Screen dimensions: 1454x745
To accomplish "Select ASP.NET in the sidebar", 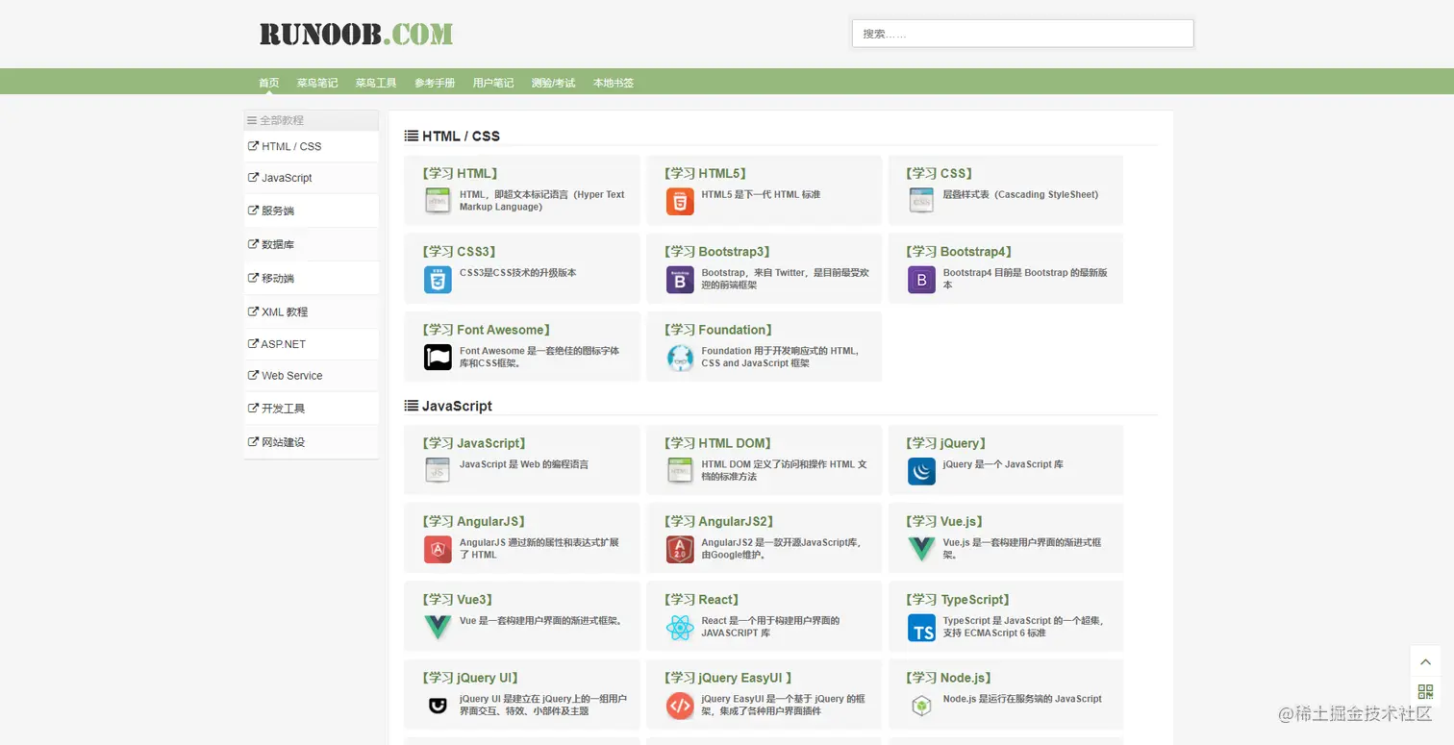I will tap(312, 344).
